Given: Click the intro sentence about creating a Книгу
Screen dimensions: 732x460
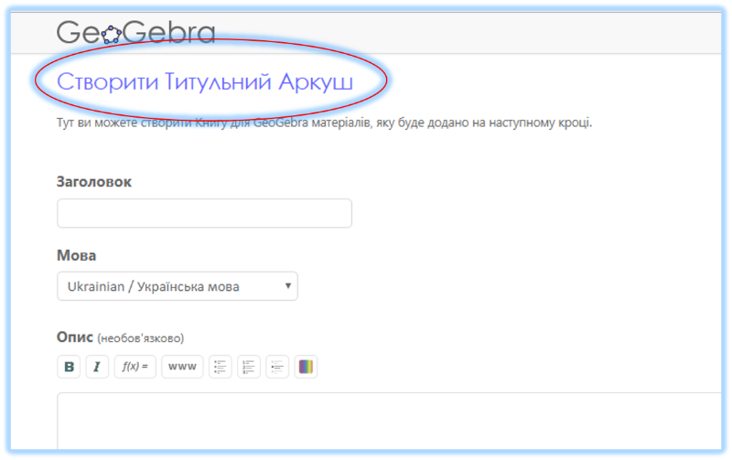Looking at the screenshot, I should (x=325, y=123).
